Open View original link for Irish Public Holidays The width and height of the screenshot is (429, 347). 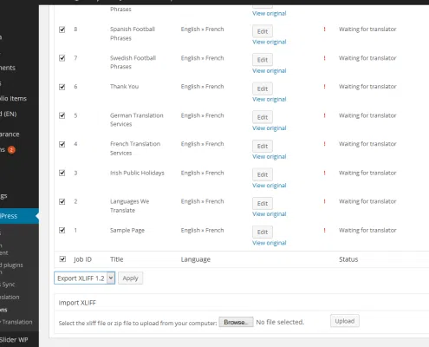[x=270, y=186]
